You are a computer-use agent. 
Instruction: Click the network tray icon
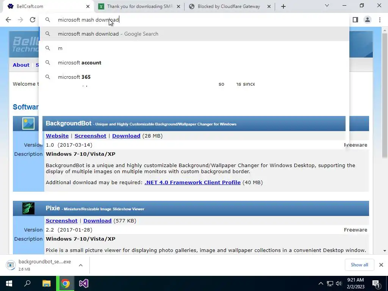(330, 283)
